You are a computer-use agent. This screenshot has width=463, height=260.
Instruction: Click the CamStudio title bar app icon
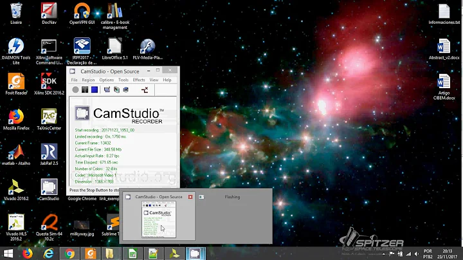[x=72, y=71]
